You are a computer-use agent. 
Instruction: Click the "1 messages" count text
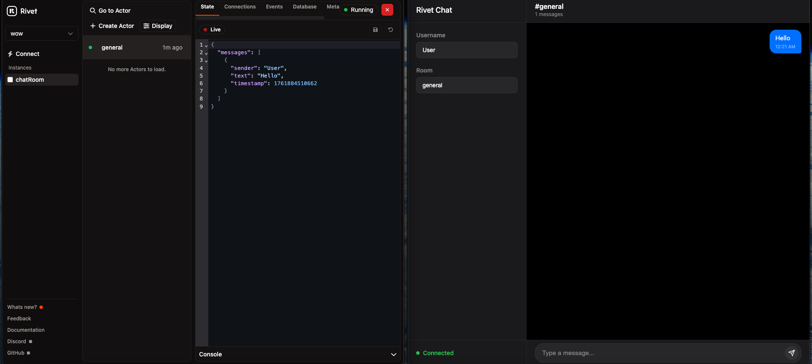click(x=549, y=14)
